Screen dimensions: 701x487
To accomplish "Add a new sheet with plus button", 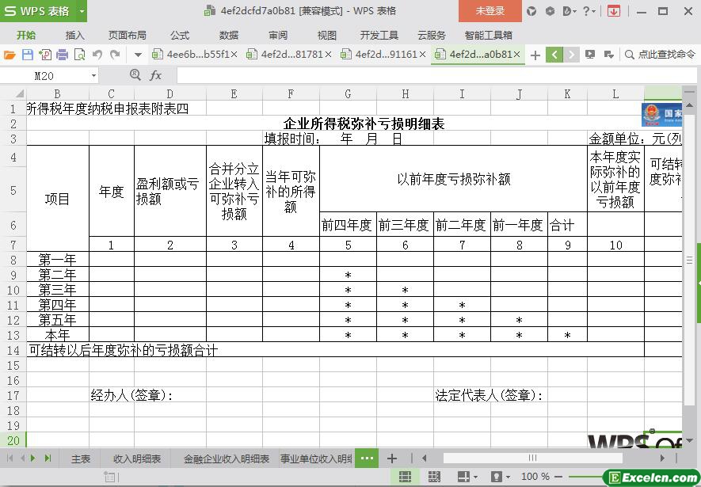I will pyautogui.click(x=391, y=458).
